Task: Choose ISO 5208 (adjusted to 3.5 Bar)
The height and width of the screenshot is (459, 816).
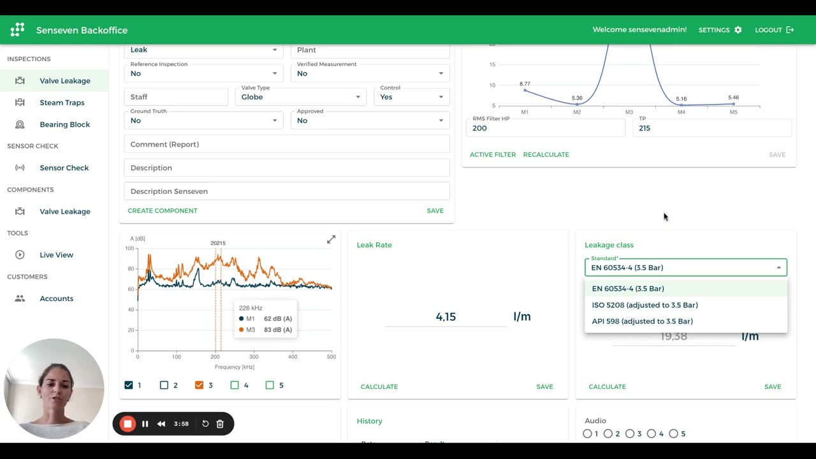Action: tap(686, 305)
